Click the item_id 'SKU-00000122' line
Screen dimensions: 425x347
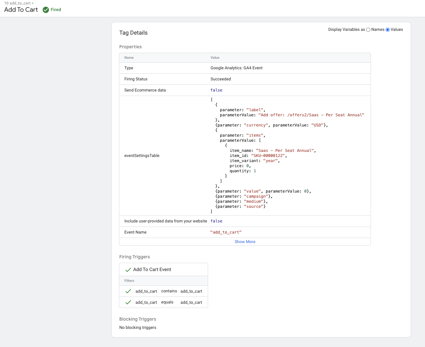coord(258,156)
